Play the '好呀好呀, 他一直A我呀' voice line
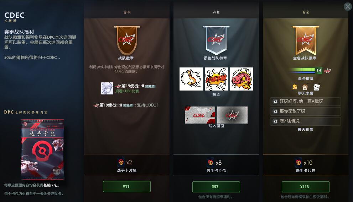The height and width of the screenshot is (202, 353). [x=305, y=102]
